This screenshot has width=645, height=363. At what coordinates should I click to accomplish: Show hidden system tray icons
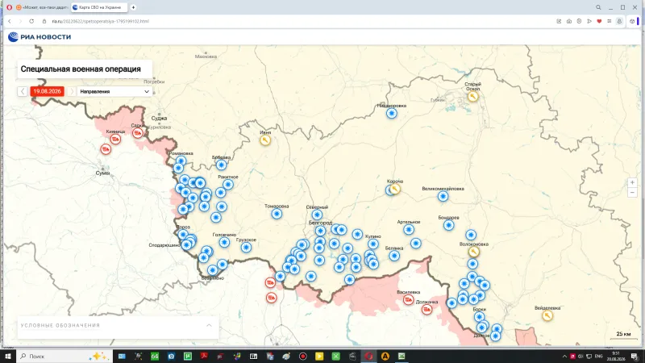click(x=564, y=356)
